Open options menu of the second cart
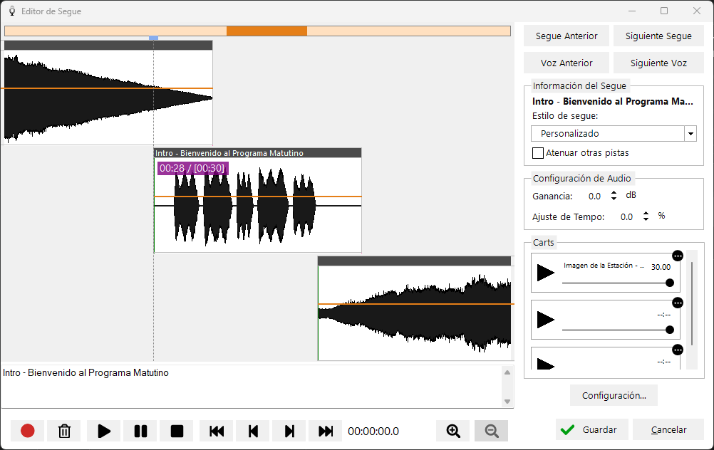 pos(678,303)
